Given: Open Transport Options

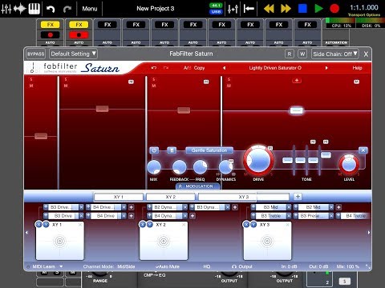Looking at the screenshot, I should click(364, 15).
